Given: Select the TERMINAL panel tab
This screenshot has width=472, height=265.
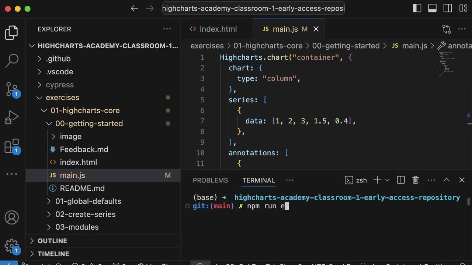Looking at the screenshot, I should [258, 180].
